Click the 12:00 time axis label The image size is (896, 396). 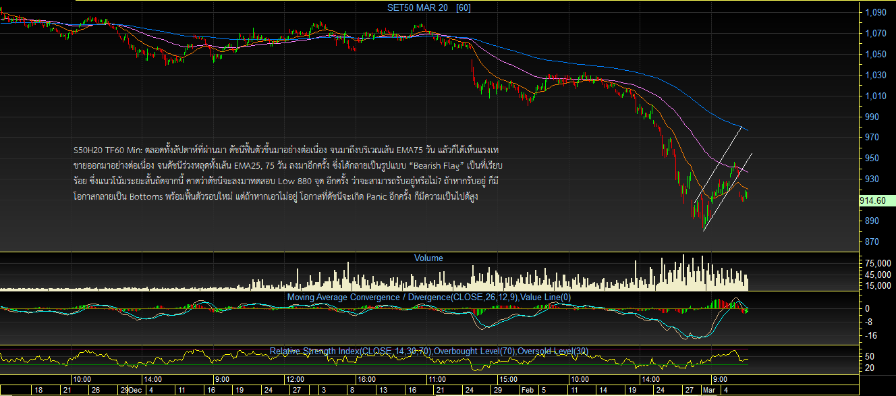pos(296,379)
